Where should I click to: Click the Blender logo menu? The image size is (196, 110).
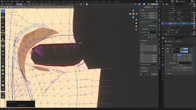[2, 2]
